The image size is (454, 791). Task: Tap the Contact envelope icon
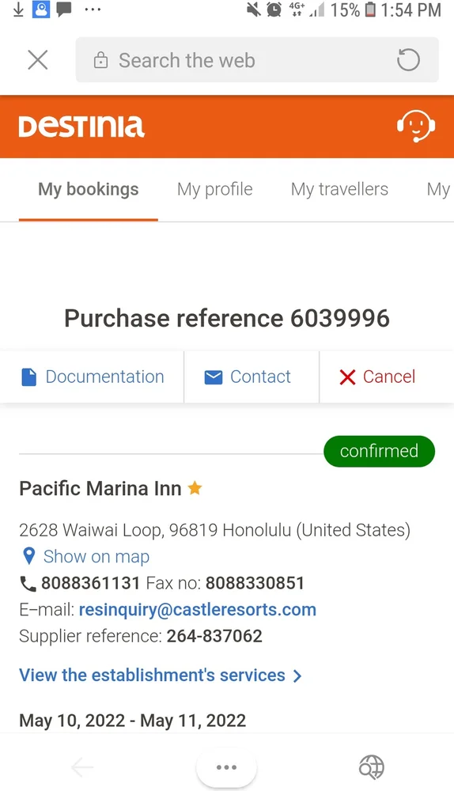tap(214, 377)
